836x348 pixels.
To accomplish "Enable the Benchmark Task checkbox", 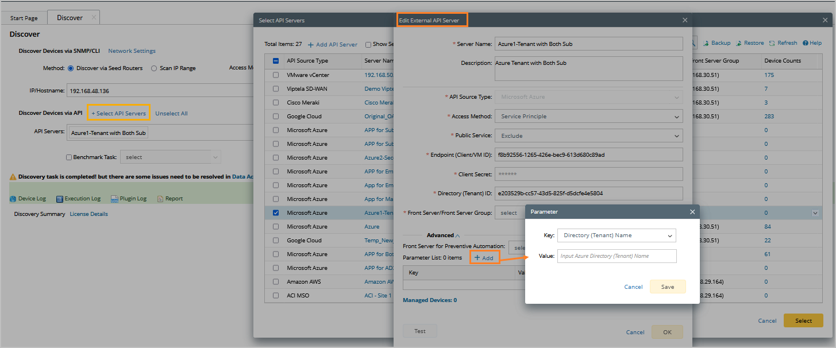I will [69, 157].
